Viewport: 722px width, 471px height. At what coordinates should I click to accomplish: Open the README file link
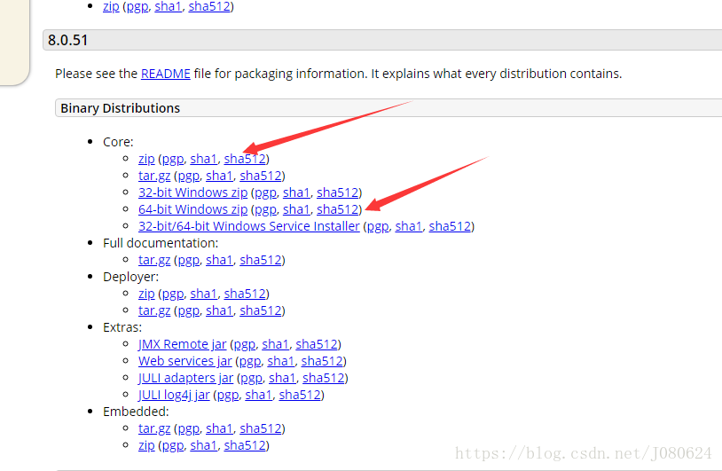[x=165, y=74]
